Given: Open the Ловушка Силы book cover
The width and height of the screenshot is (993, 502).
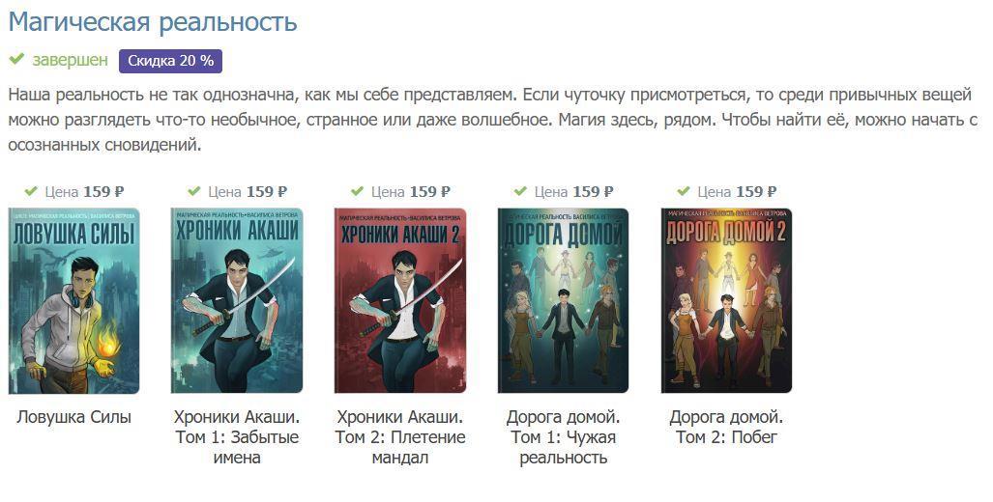Looking at the screenshot, I should (x=74, y=301).
